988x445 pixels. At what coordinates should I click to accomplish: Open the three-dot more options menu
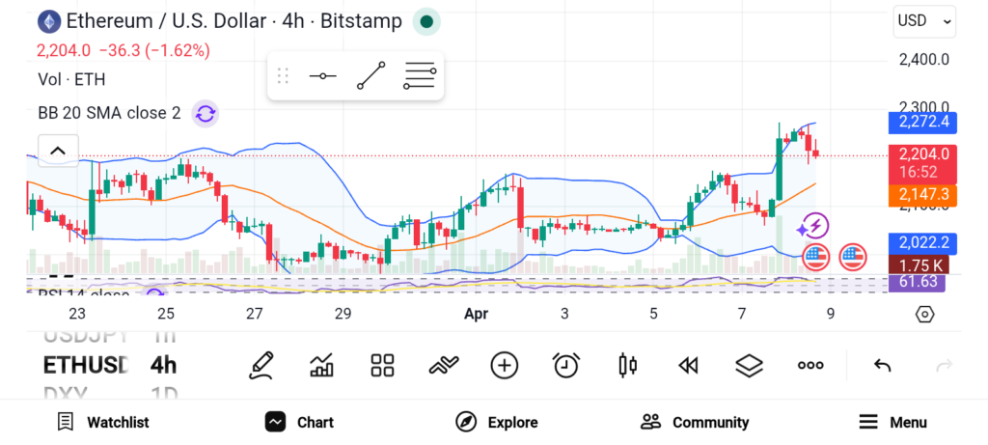810,365
